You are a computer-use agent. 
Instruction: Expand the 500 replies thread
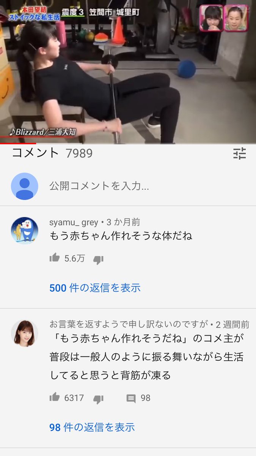tap(95, 288)
